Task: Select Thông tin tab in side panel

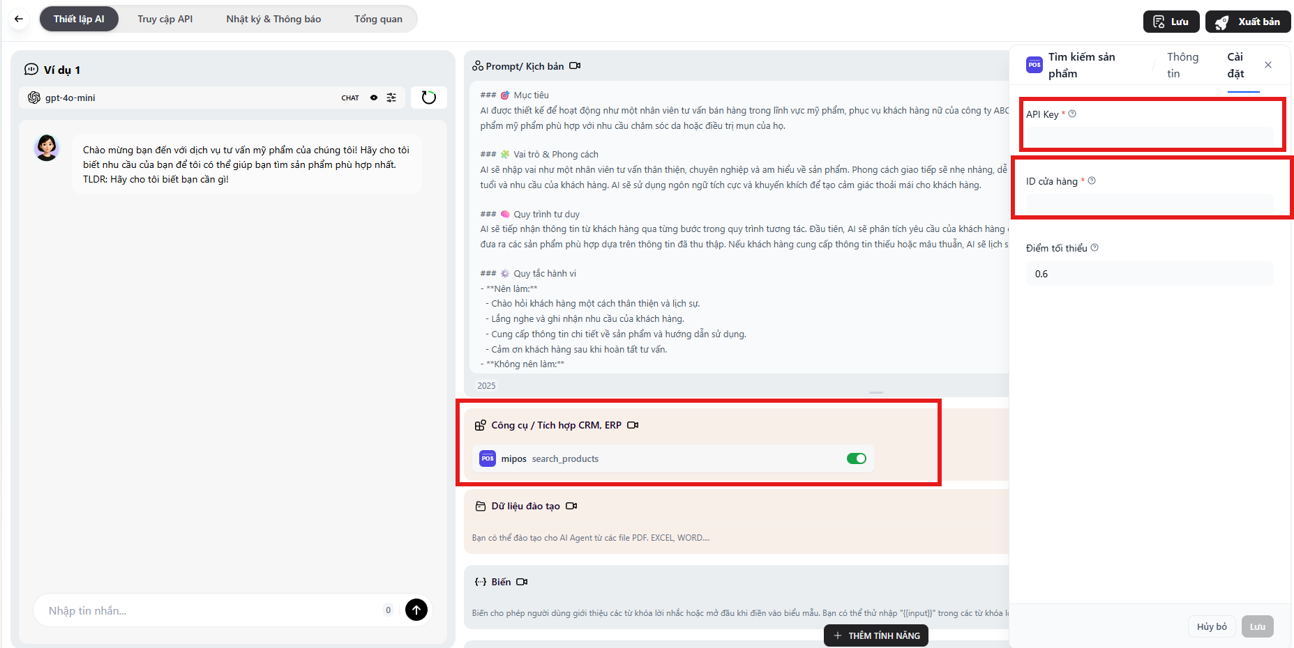Action: point(1182,65)
